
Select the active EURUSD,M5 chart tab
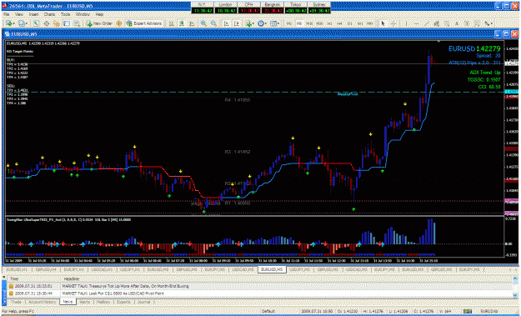pyautogui.click(x=272, y=269)
